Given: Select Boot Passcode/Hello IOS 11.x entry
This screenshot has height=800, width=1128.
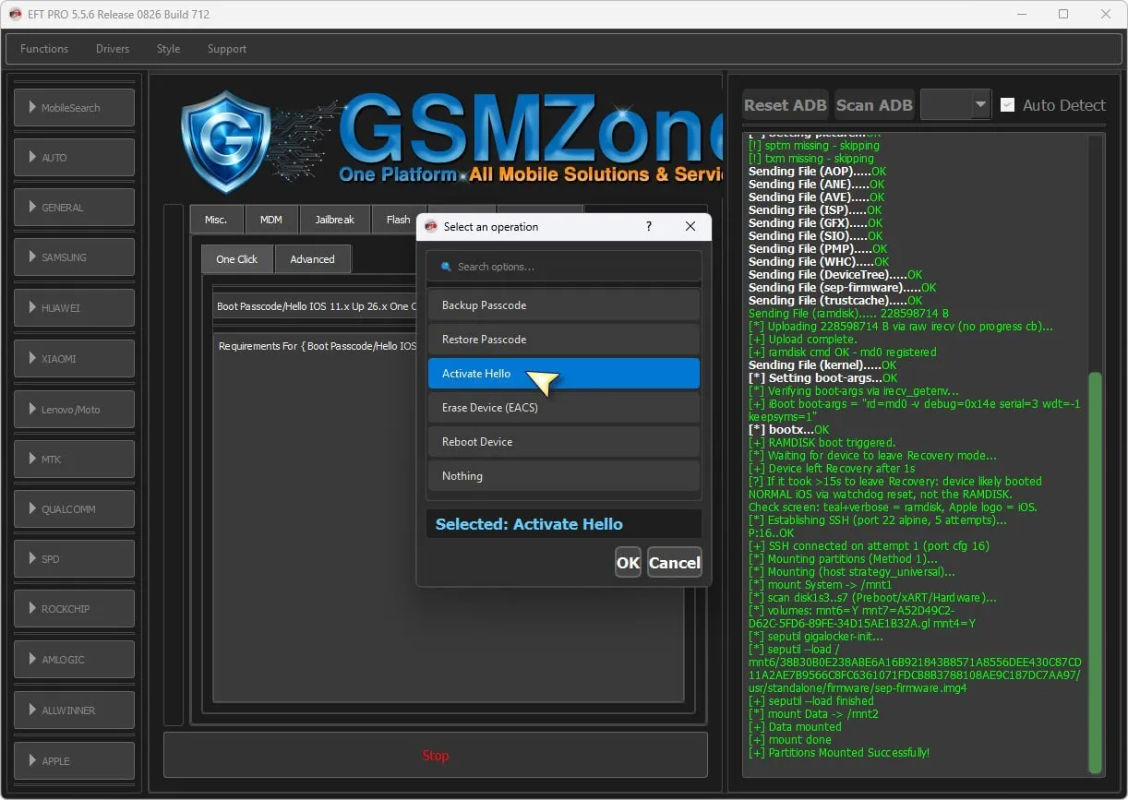Looking at the screenshot, I should pos(316,306).
